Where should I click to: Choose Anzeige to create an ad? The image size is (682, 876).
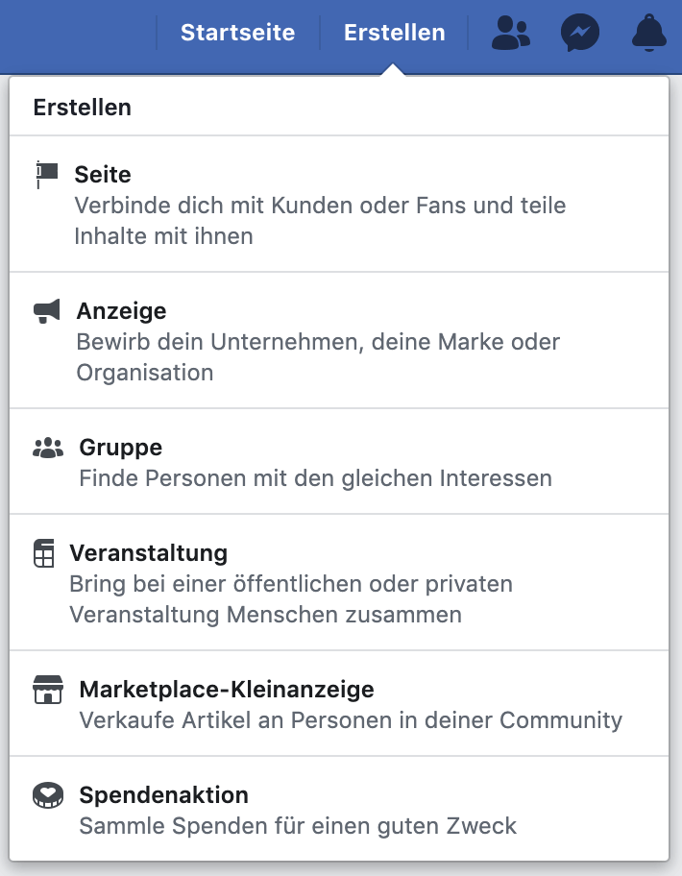click(x=121, y=311)
